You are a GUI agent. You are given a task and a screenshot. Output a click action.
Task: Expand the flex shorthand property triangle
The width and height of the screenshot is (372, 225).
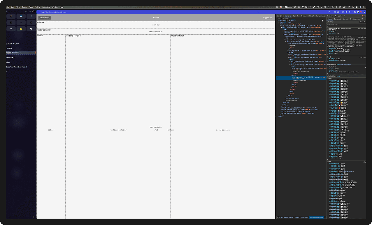(x=334, y=31)
